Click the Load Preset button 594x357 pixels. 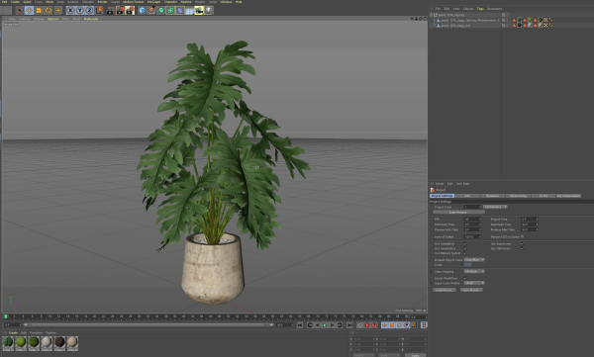coord(445,290)
